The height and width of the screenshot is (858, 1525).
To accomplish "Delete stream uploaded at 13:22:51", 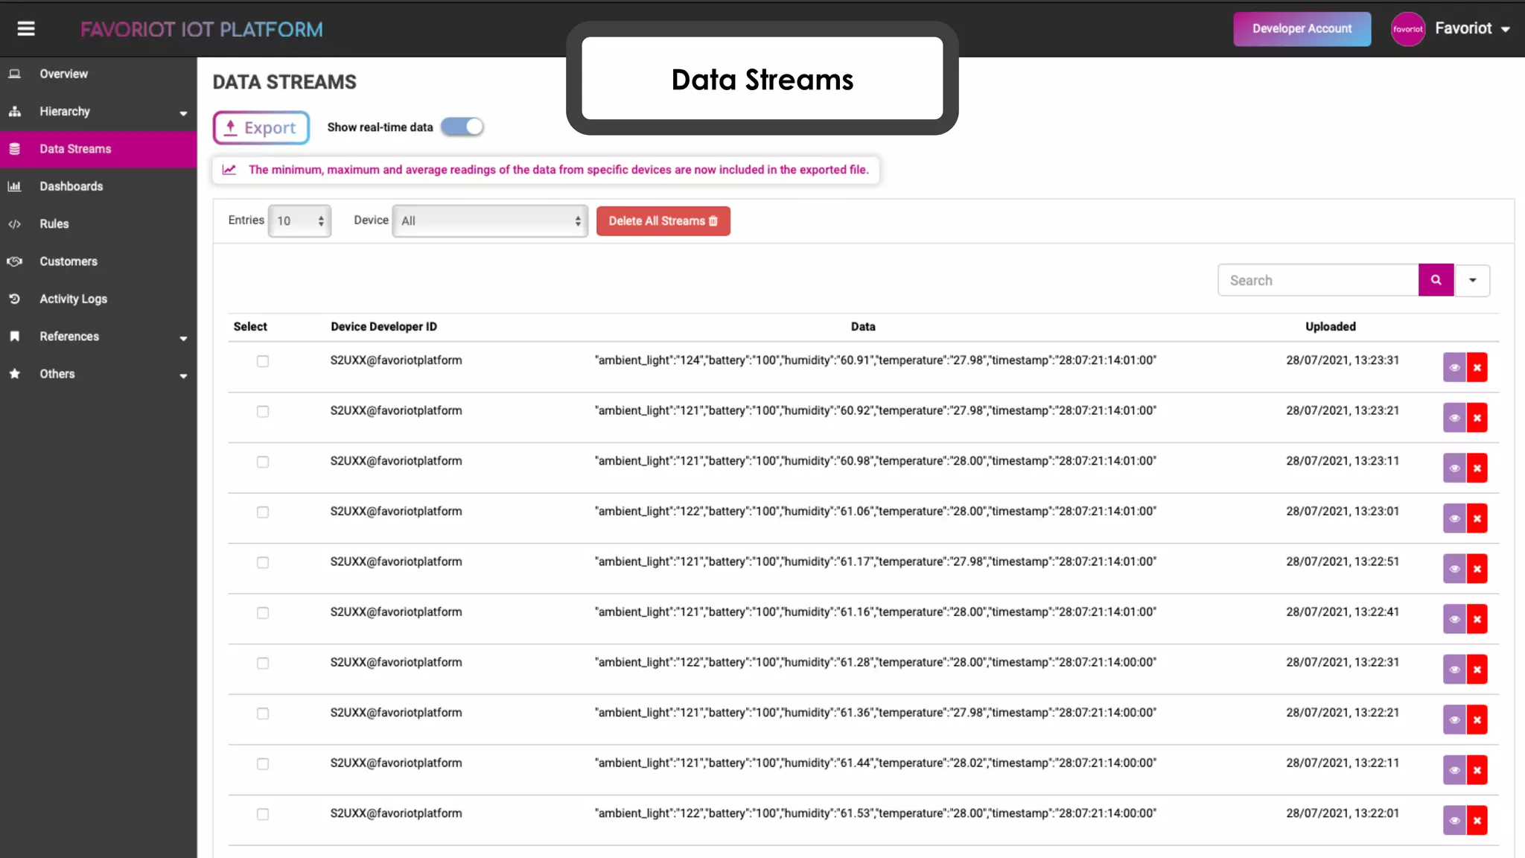I will [x=1477, y=569].
